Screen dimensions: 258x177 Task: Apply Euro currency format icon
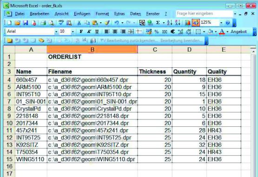click(x=172, y=32)
